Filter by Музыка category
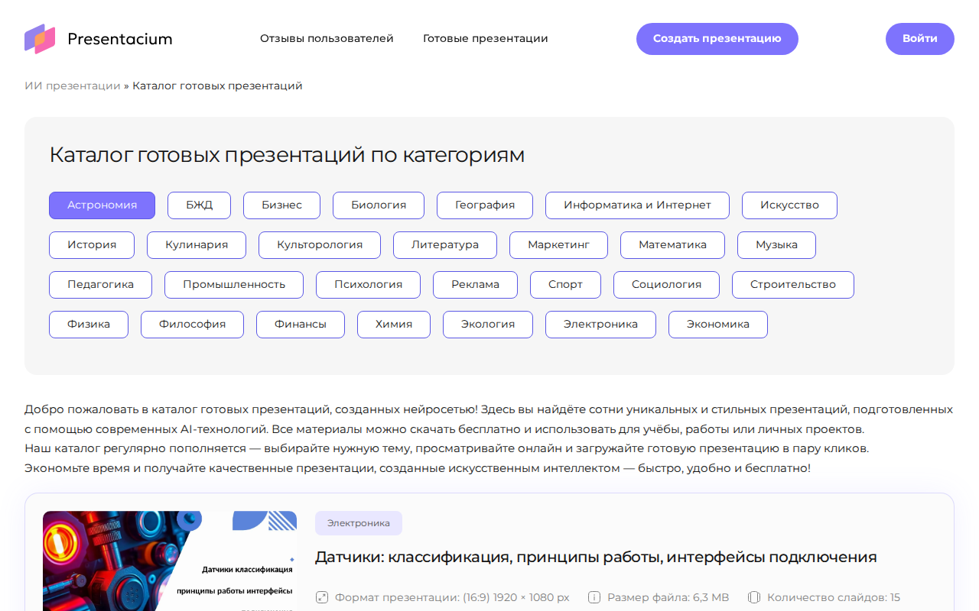The width and height of the screenshot is (979, 611). pyautogui.click(x=777, y=245)
